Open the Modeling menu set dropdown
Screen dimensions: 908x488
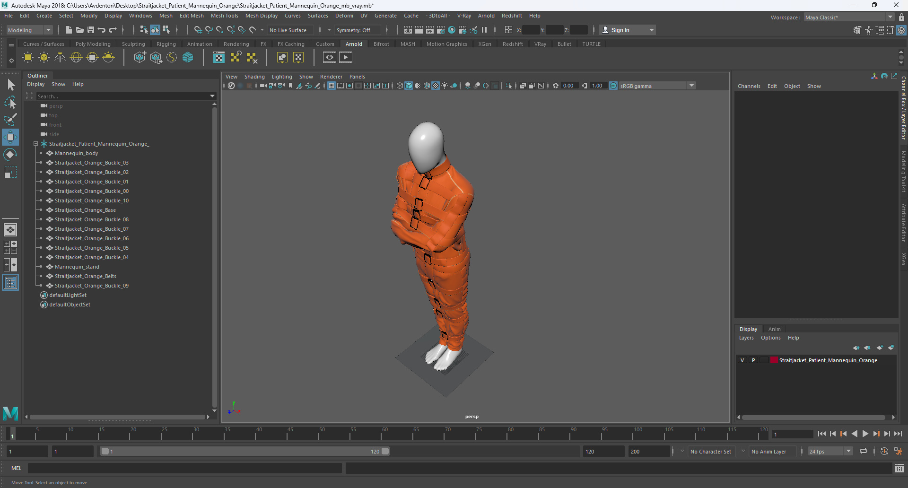tap(29, 30)
